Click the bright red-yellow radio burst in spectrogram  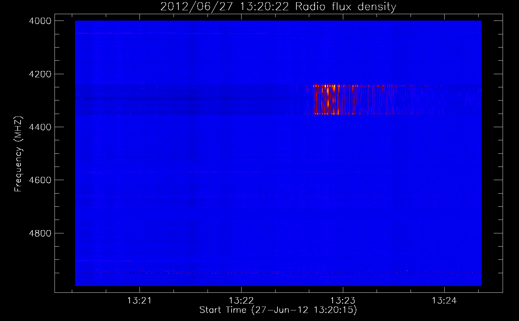tap(327, 99)
